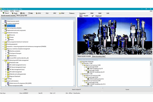Click the 208201001 Schaftfräser item icon
This screenshot has width=153, height=102.
(x=88, y=72)
